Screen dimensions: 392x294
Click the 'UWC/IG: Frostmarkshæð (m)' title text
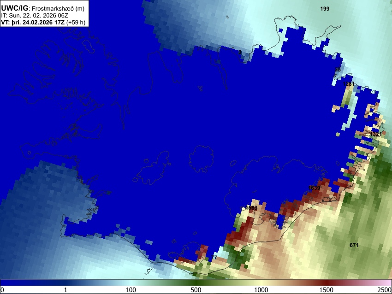tap(43, 8)
